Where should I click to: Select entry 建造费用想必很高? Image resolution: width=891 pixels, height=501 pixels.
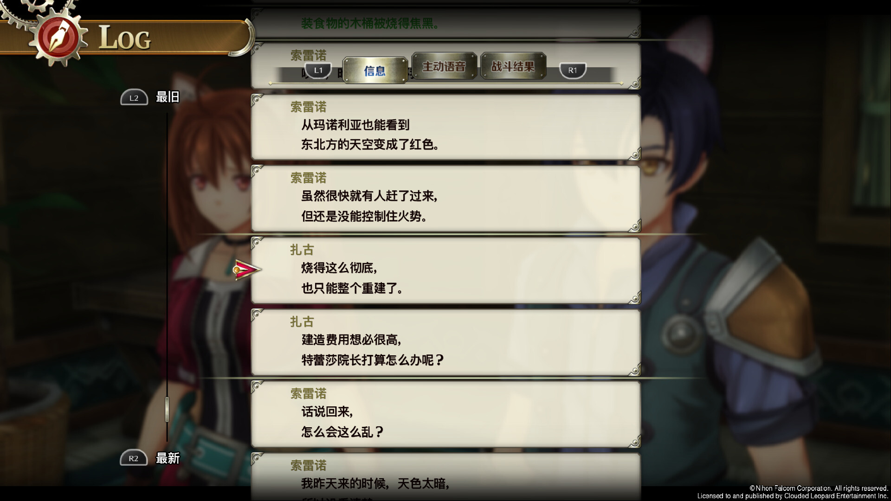pyautogui.click(x=445, y=342)
